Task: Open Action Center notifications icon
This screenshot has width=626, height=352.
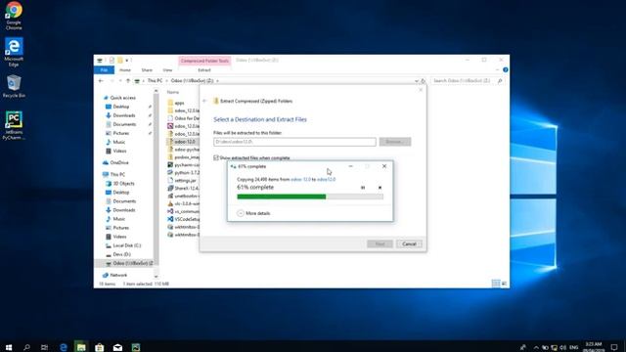Action: tap(614, 347)
